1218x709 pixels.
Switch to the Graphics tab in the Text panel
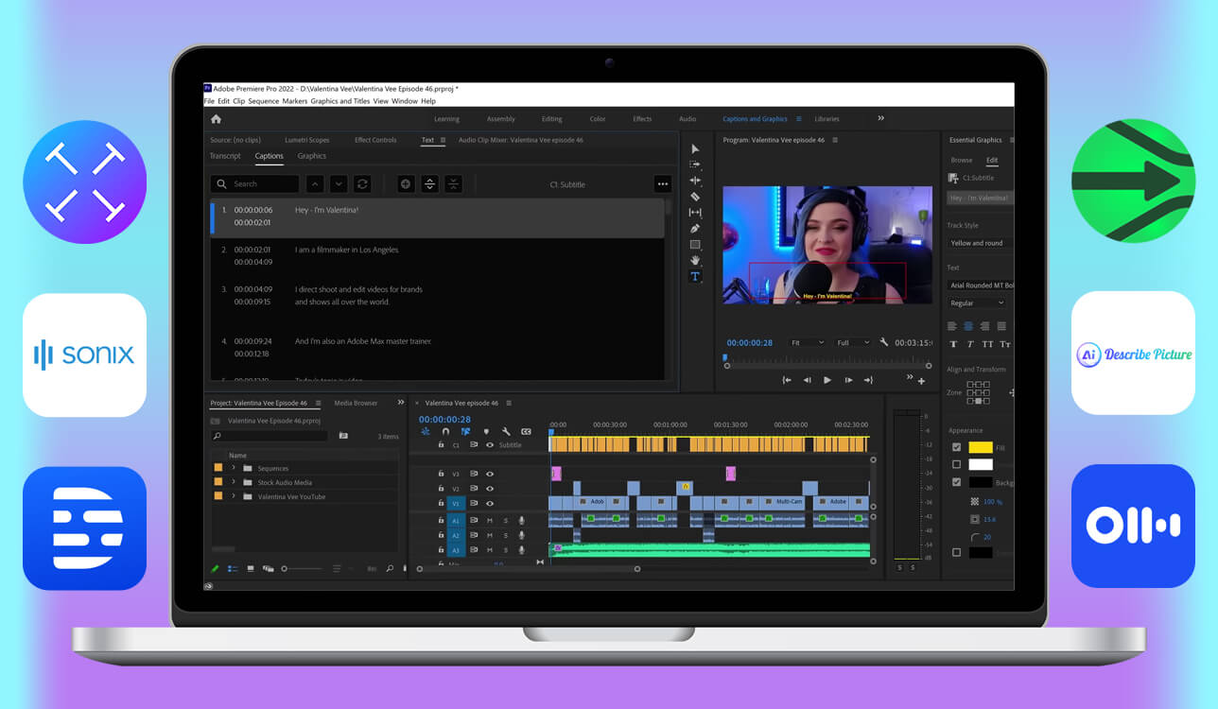pos(312,156)
